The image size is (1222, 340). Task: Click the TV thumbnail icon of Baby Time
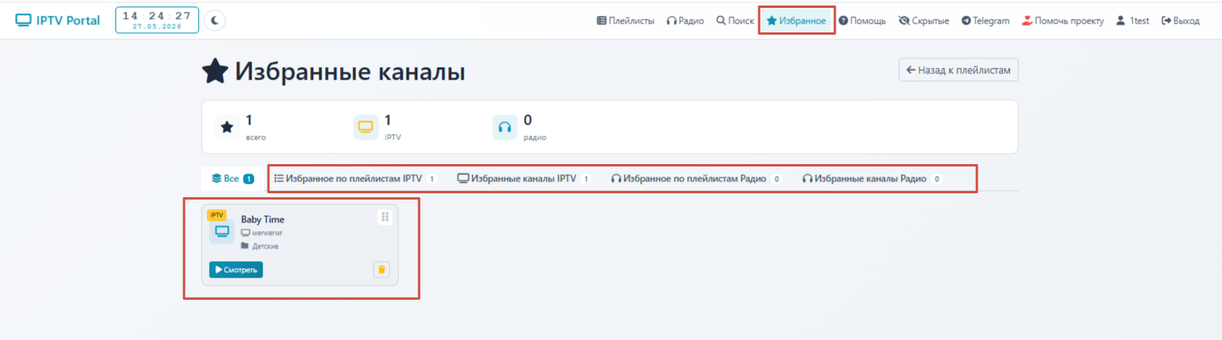click(222, 231)
